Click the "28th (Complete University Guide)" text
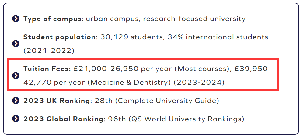 coord(156,101)
